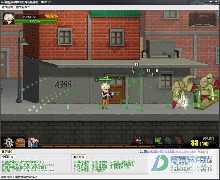Select the 更新内容 tab
The image size is (220, 180).
[x=79, y=157]
